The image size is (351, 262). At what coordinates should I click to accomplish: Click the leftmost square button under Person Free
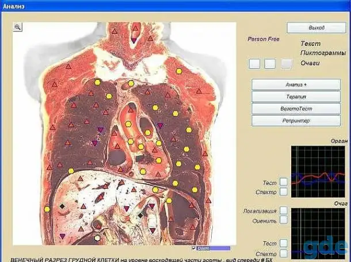[x=254, y=64]
